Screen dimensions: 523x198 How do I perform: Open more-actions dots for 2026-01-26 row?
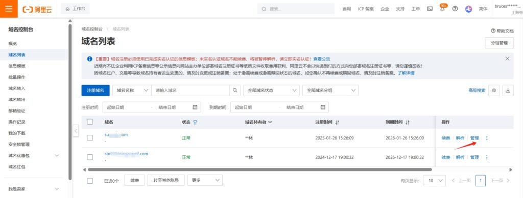pyautogui.click(x=487, y=138)
